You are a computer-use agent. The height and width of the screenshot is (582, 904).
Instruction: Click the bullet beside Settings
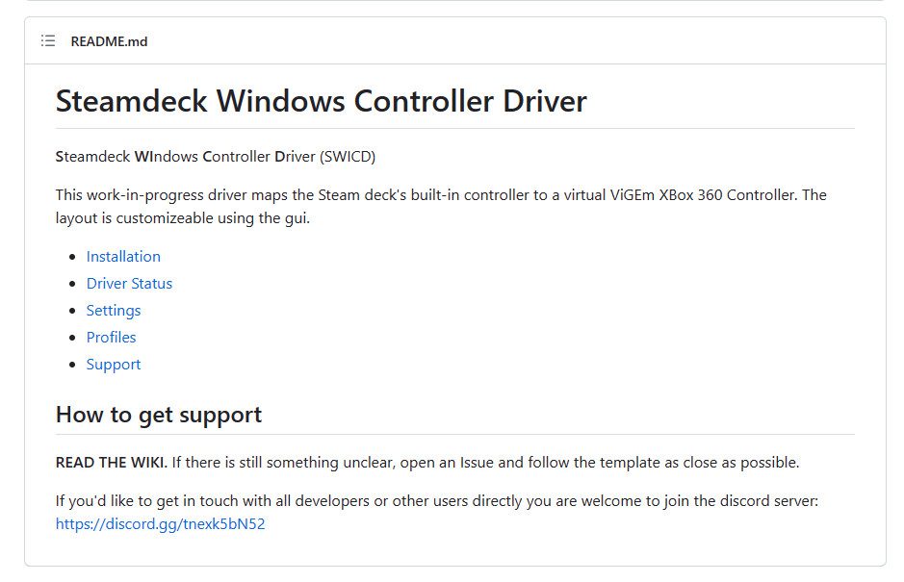click(x=71, y=311)
